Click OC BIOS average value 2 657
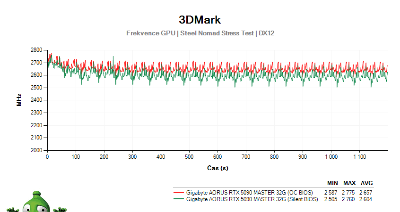The image size is (400, 212). [366, 193]
